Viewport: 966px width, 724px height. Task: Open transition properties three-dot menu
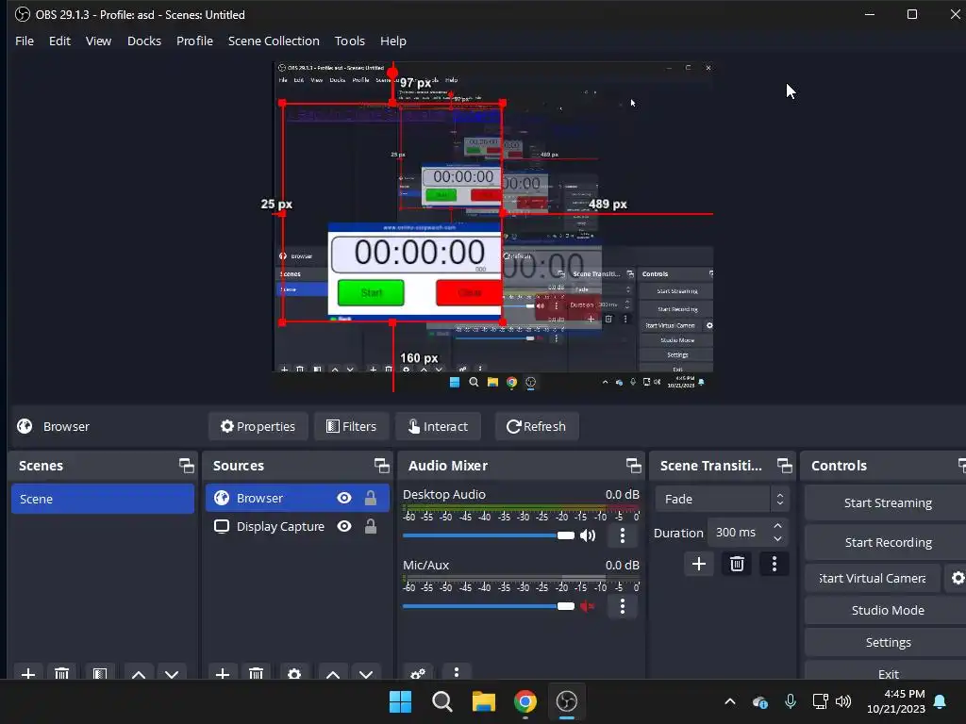pyautogui.click(x=774, y=564)
